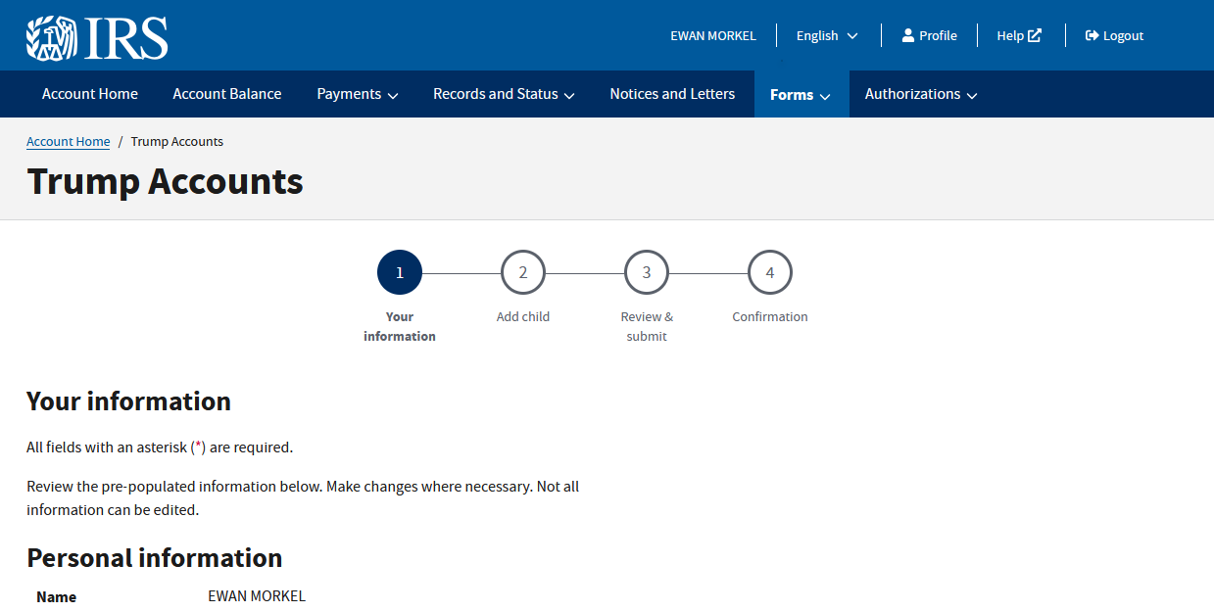Expand the Forms menu chevron

coord(825,96)
